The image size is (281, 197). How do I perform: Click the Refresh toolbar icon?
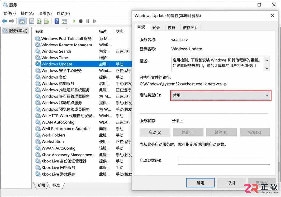[39, 21]
